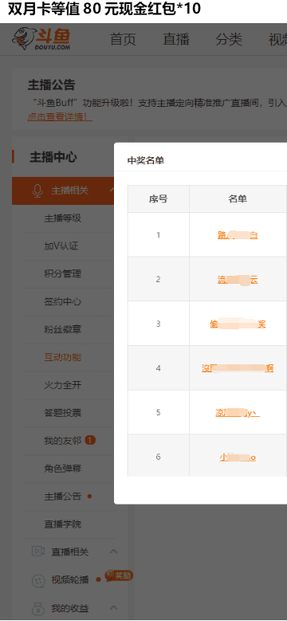Click the microphone icon beside 主播相关
This screenshot has height=621, width=287.
37,191
